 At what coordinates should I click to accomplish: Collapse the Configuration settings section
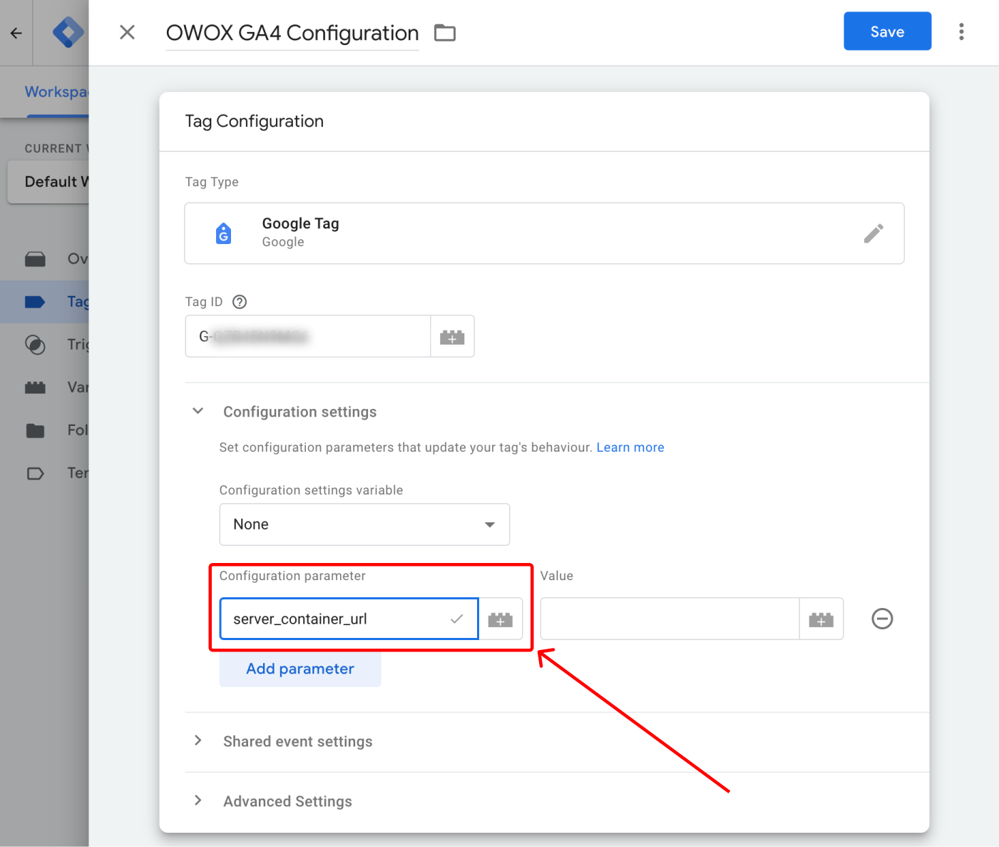pos(198,411)
